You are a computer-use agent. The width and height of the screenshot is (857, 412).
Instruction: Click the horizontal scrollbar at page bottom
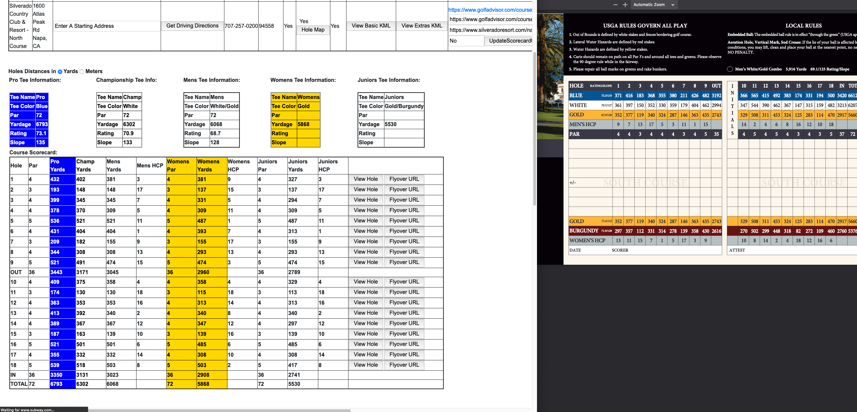[220, 410]
